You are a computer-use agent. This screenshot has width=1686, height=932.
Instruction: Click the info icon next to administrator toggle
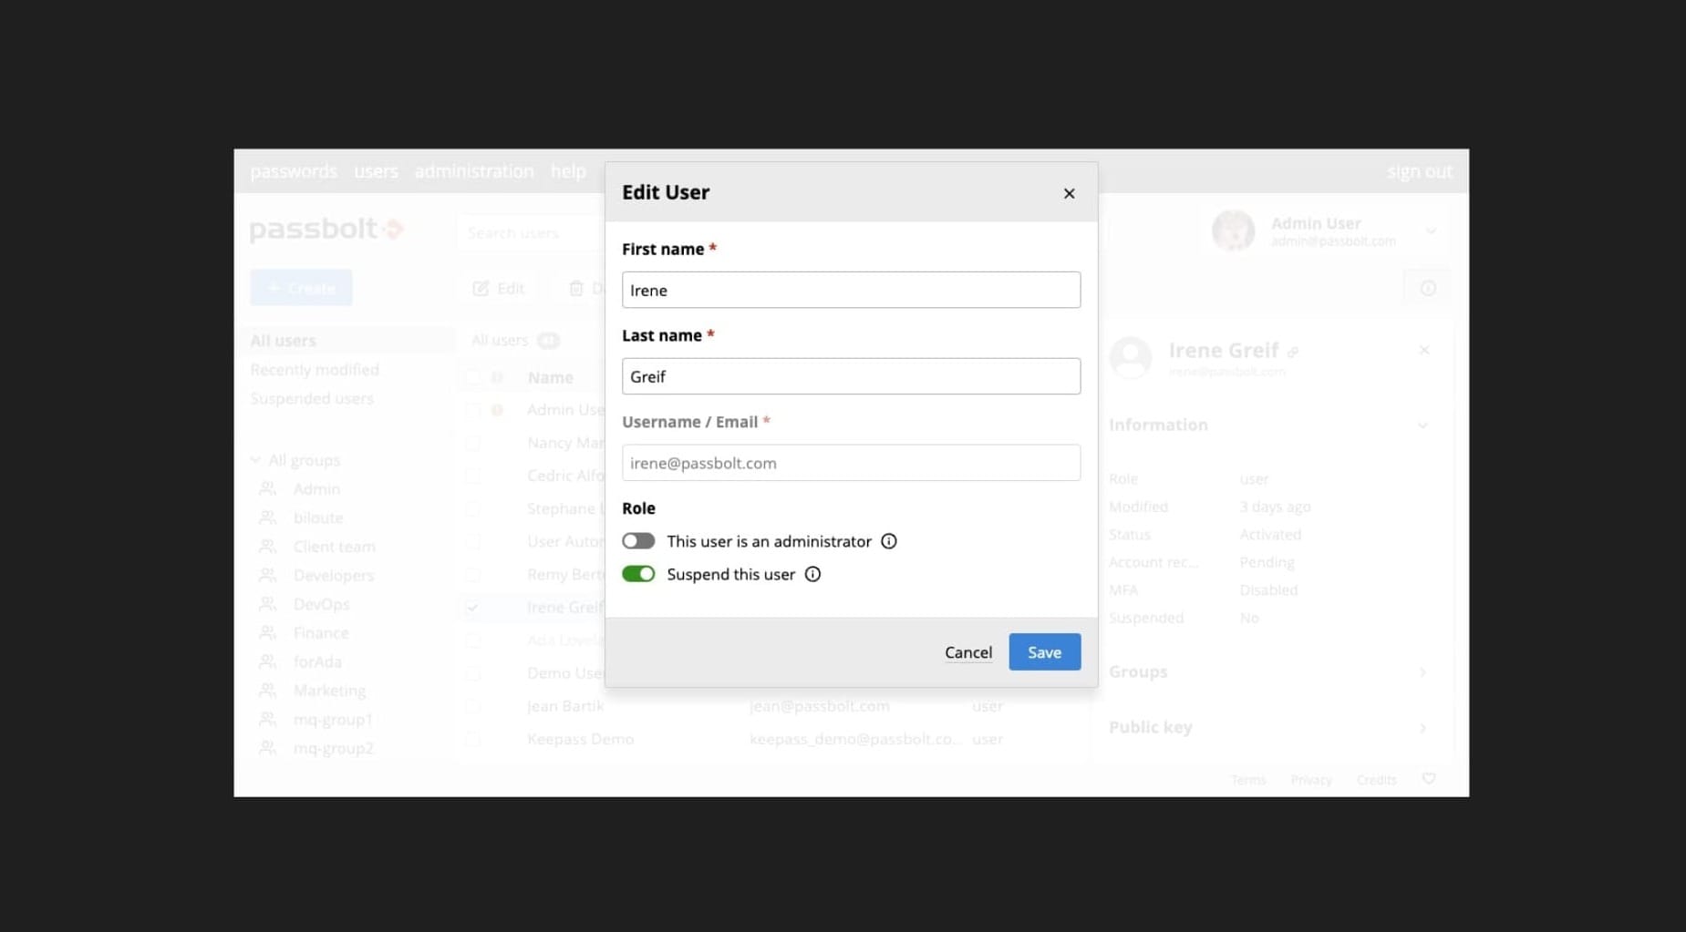pos(888,541)
